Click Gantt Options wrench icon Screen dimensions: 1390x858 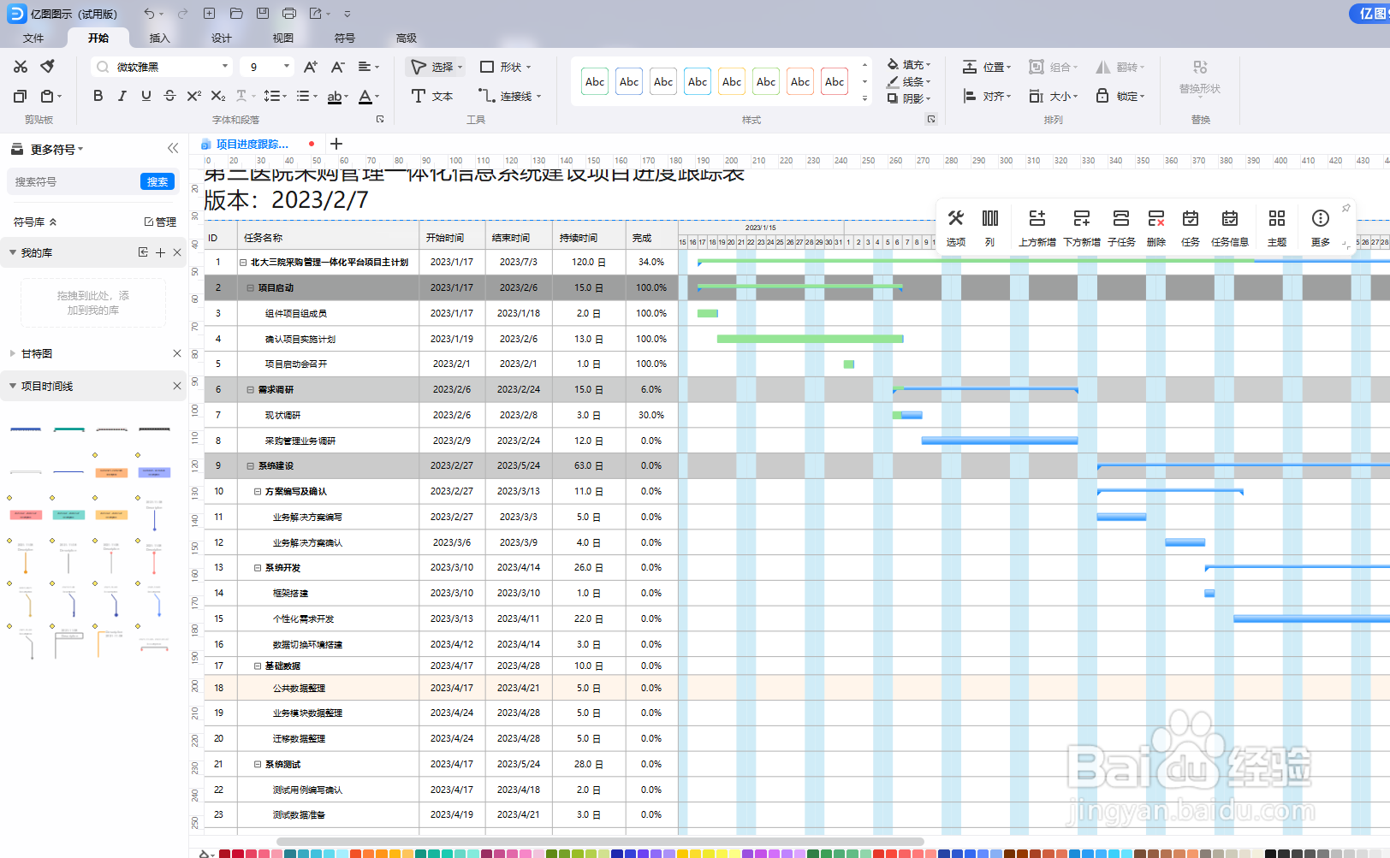click(x=956, y=228)
